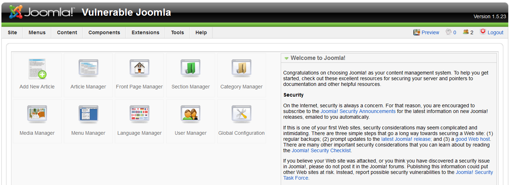Open the Section Manager icon

click(x=190, y=69)
